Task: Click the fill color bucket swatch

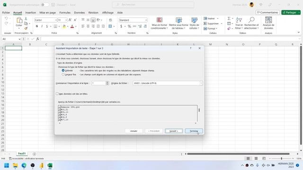Action: pos(64,26)
